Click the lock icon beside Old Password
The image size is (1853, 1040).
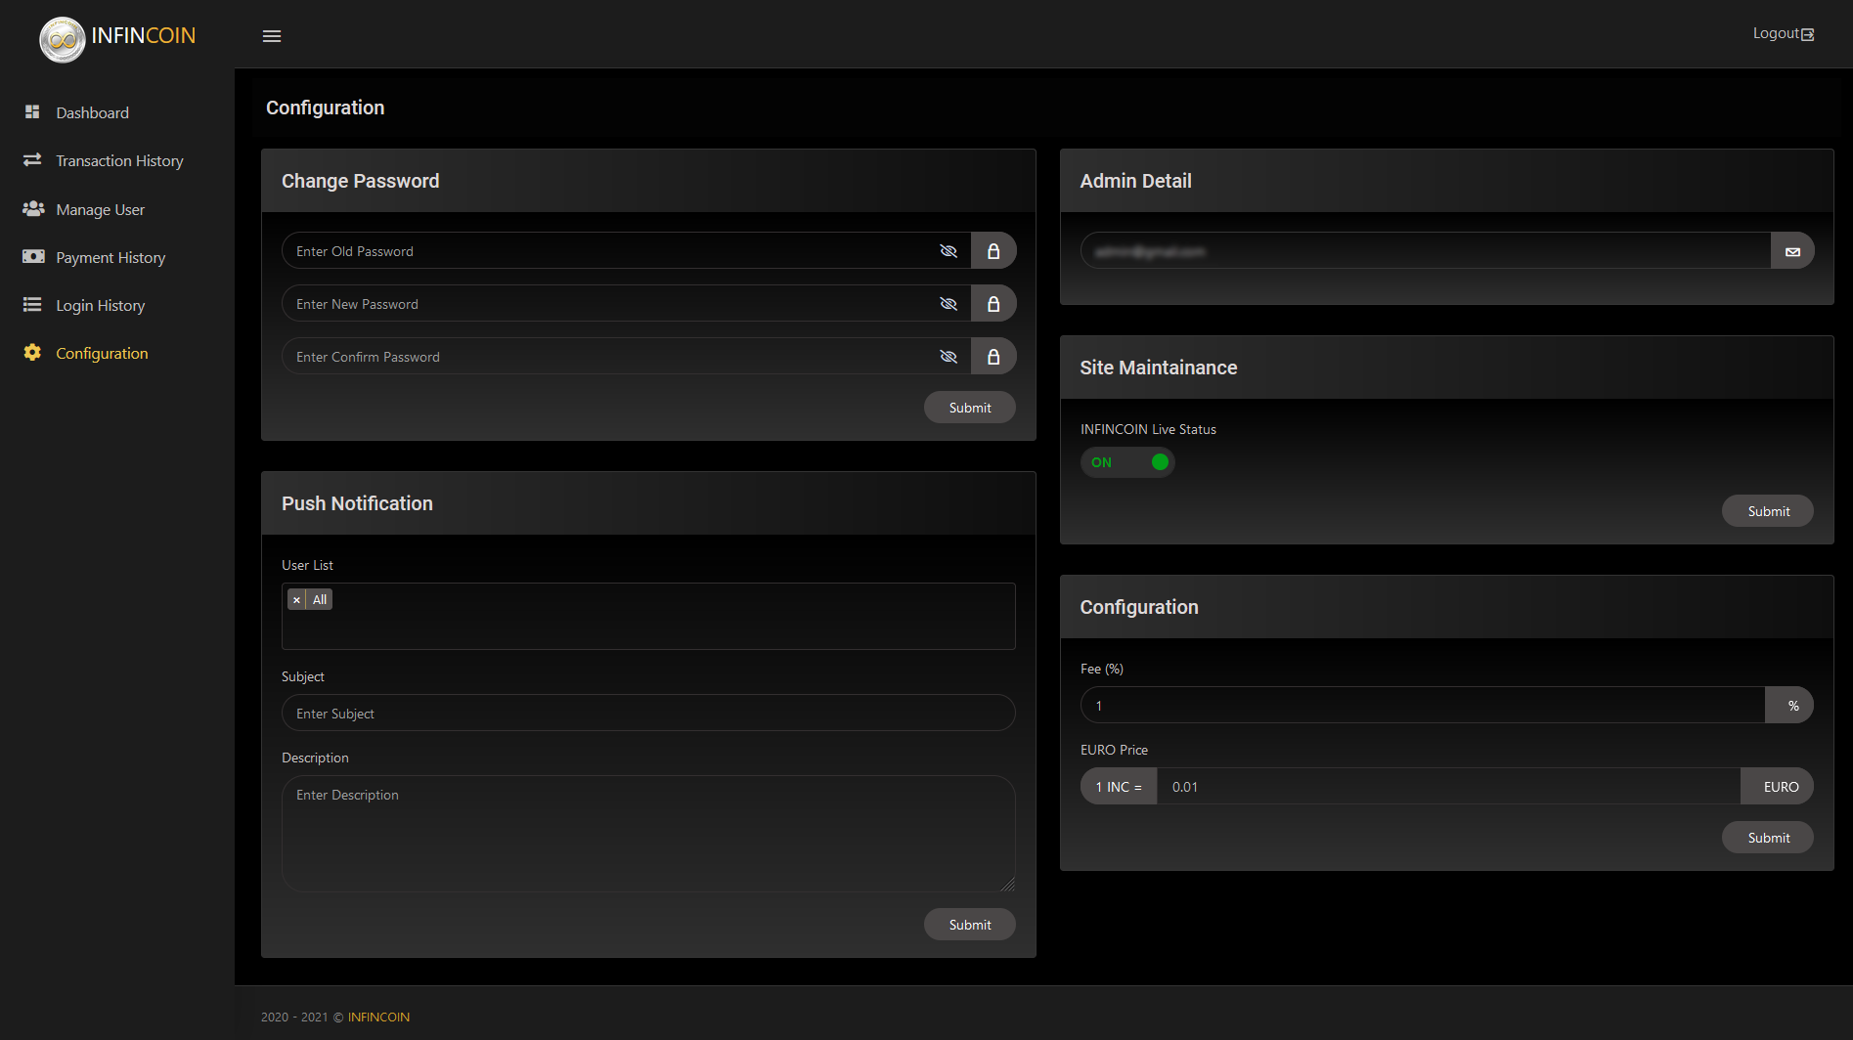tap(993, 251)
